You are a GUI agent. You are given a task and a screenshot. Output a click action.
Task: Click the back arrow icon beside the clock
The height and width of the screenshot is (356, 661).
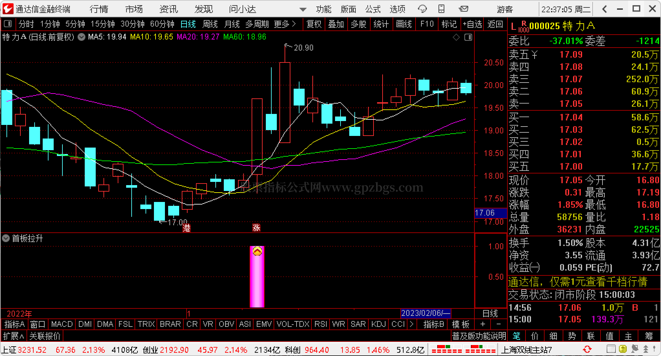(x=605, y=9)
